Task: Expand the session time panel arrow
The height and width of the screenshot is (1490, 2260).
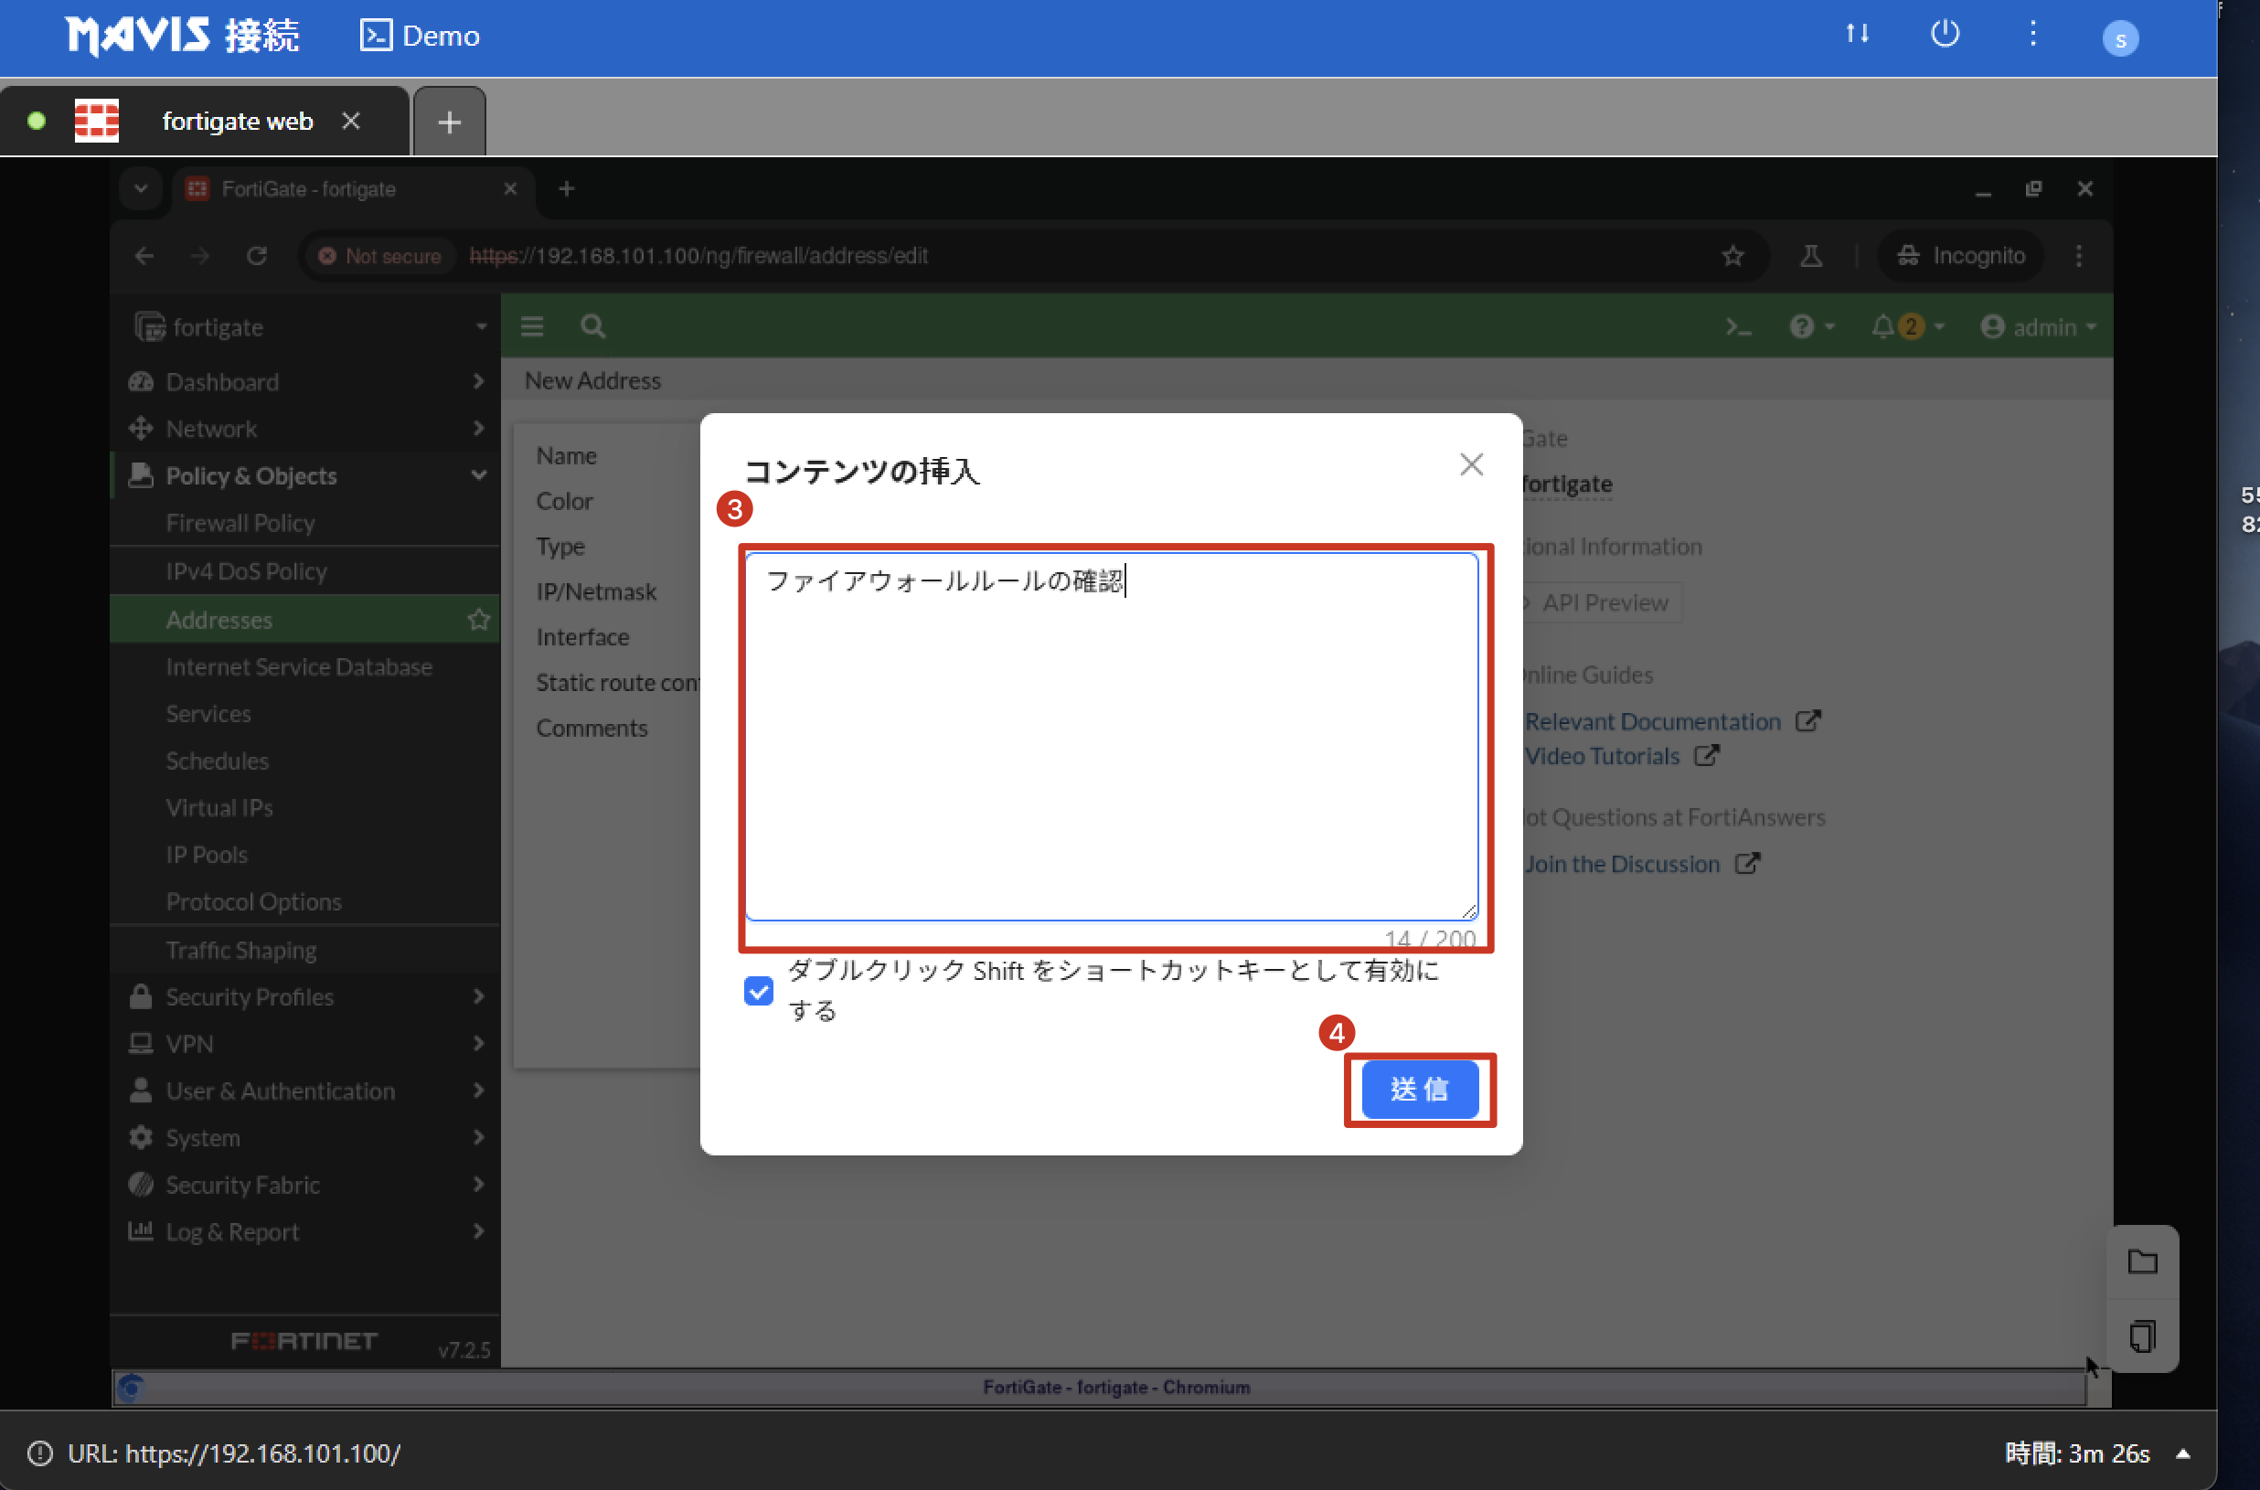Action: [x=2183, y=1453]
